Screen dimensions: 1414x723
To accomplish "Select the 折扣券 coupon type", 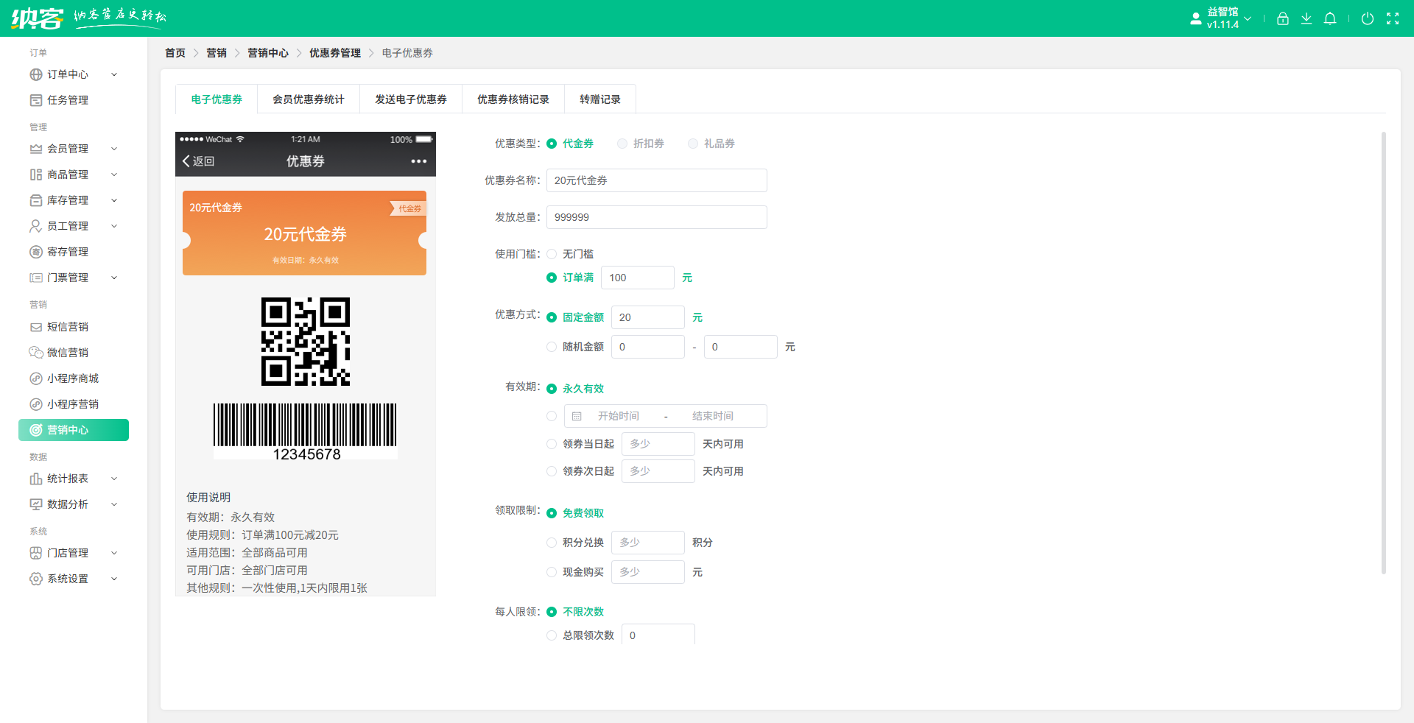I will [x=622, y=144].
